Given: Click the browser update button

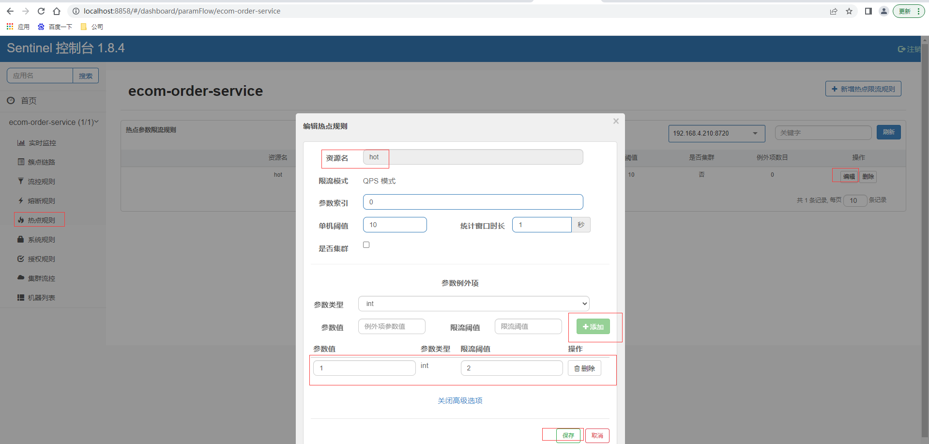Looking at the screenshot, I should tap(909, 11).
